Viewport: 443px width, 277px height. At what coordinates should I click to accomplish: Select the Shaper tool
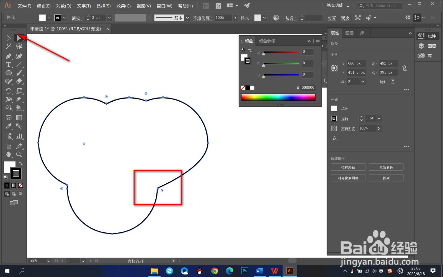9,81
